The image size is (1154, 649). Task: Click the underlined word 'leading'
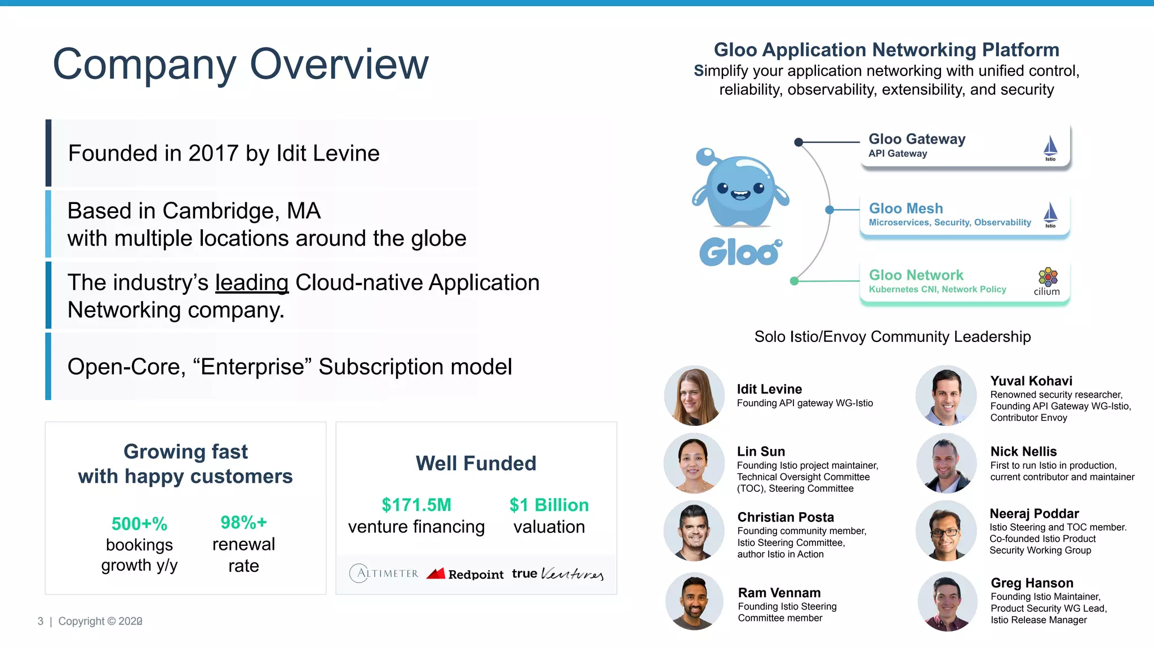[252, 283]
